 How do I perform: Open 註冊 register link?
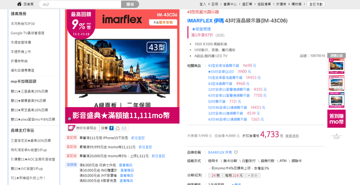coord(214,4)
